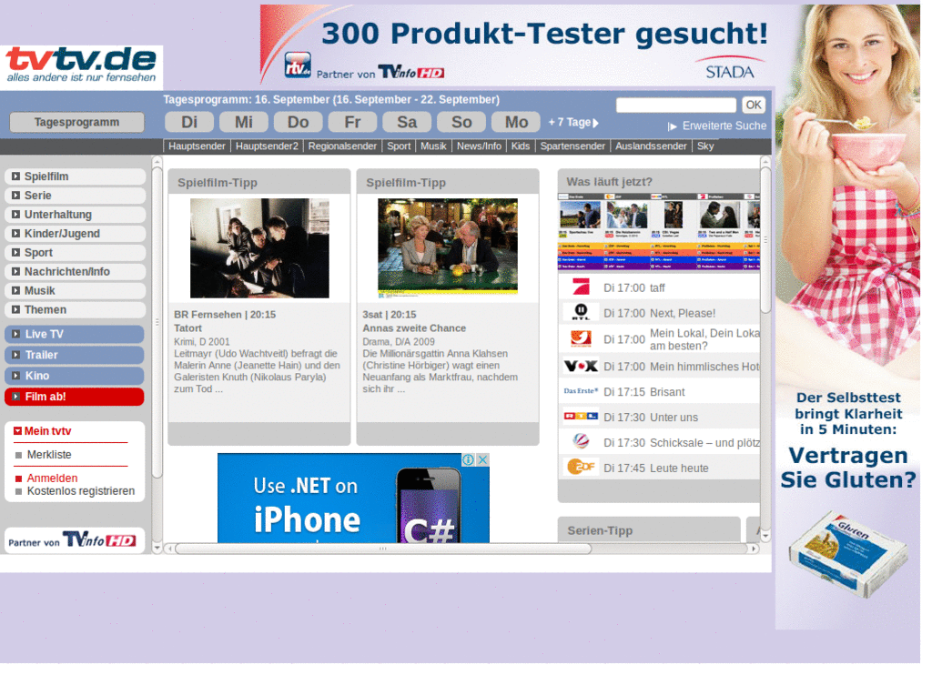Click the arrow icon next to Spielfilm
932x675 pixels.
(15, 176)
